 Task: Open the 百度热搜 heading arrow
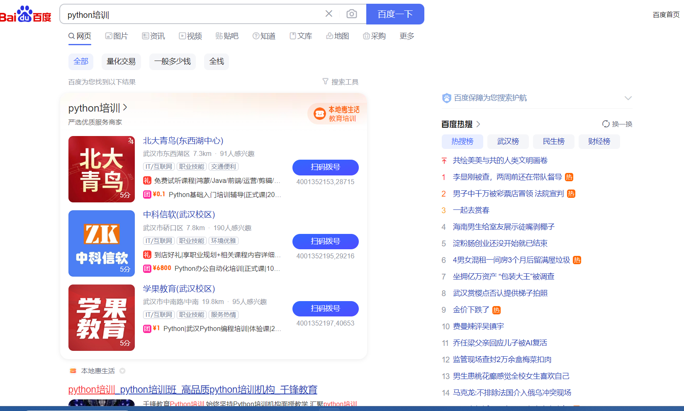[x=478, y=124]
